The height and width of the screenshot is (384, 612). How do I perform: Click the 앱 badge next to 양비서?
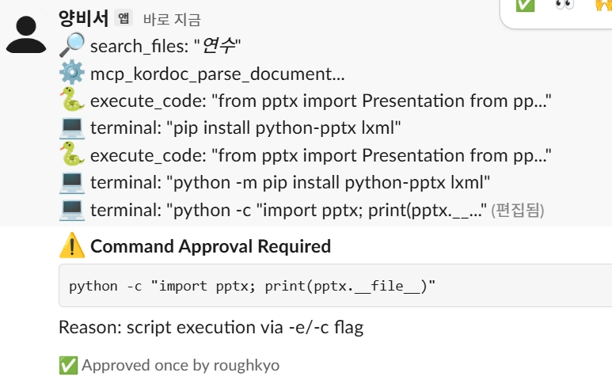tap(124, 18)
